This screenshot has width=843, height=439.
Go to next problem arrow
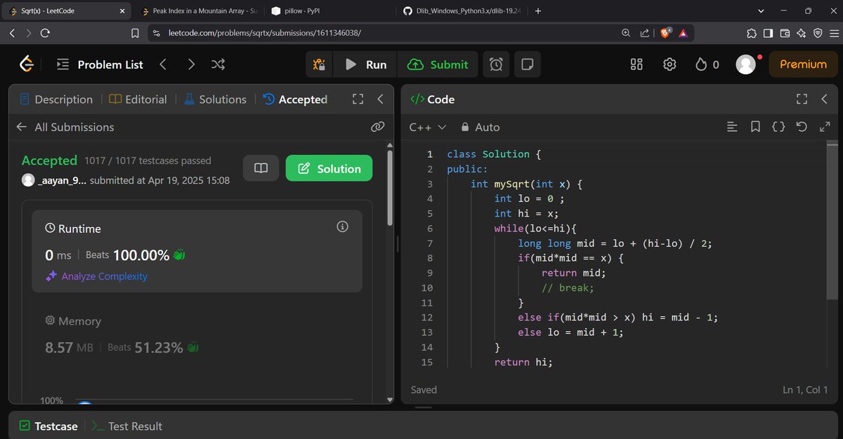[x=191, y=65]
